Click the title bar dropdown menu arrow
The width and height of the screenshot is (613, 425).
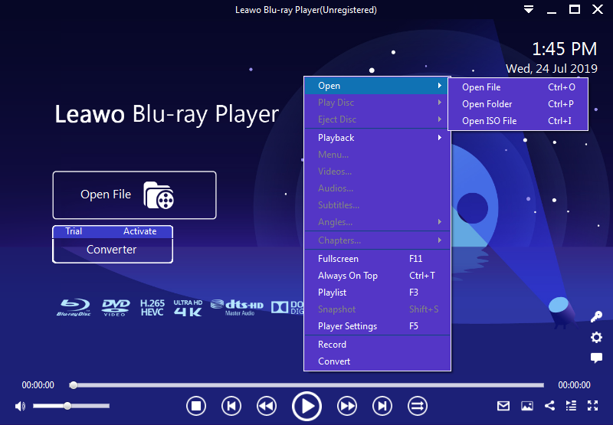[x=529, y=9]
